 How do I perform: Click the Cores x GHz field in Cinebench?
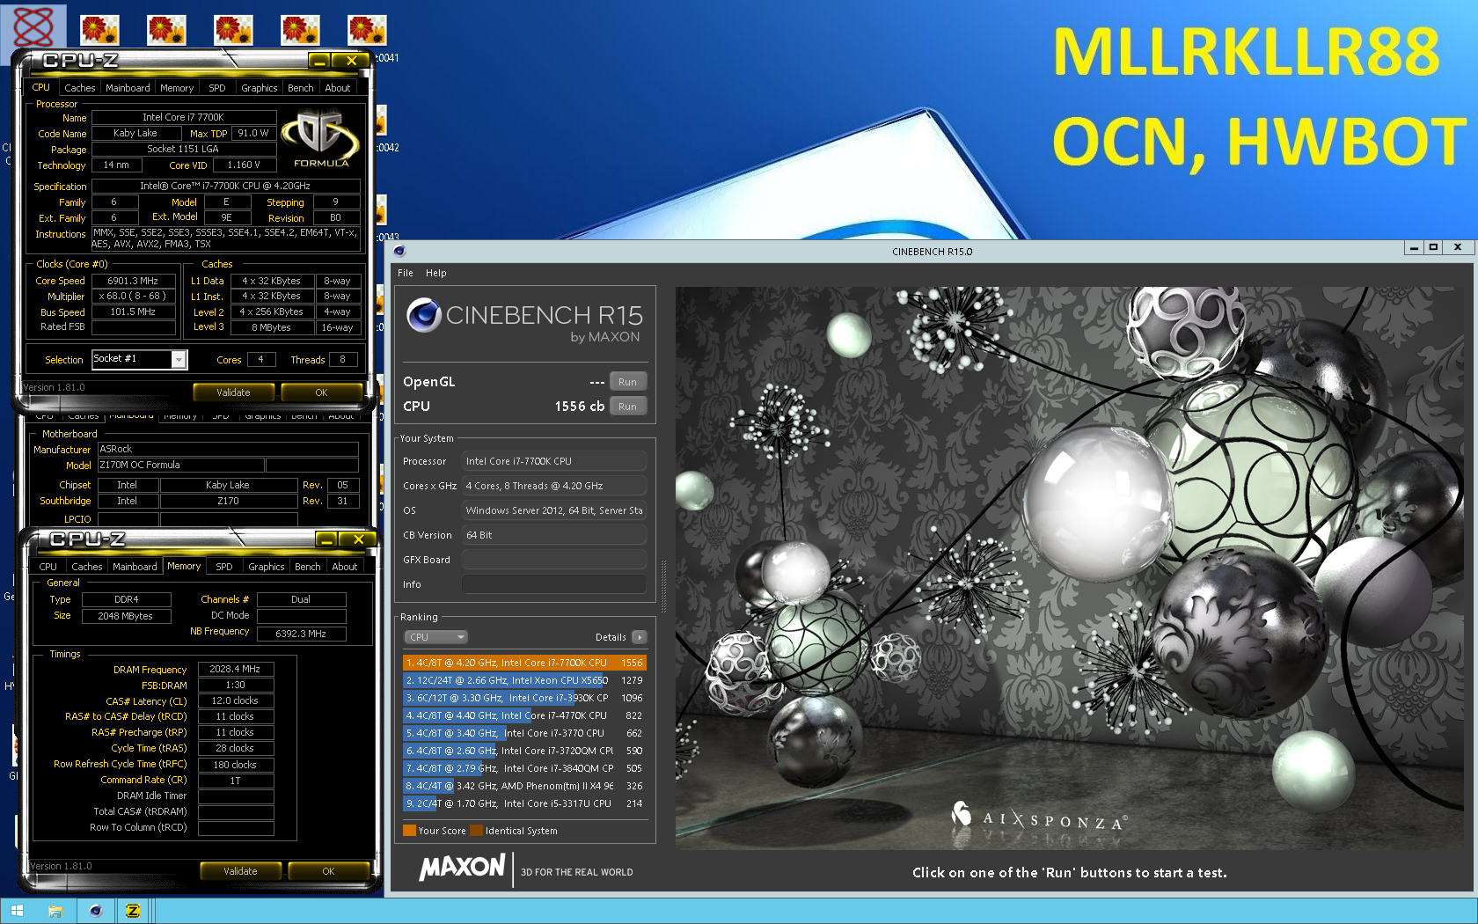[x=554, y=486]
